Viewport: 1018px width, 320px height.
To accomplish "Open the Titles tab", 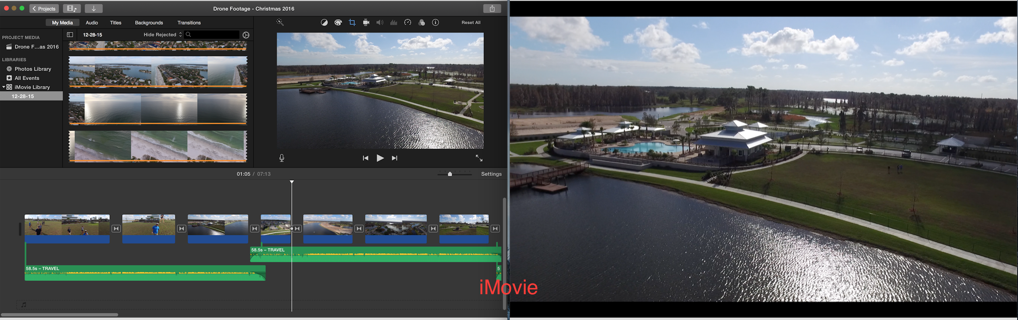I will (116, 23).
